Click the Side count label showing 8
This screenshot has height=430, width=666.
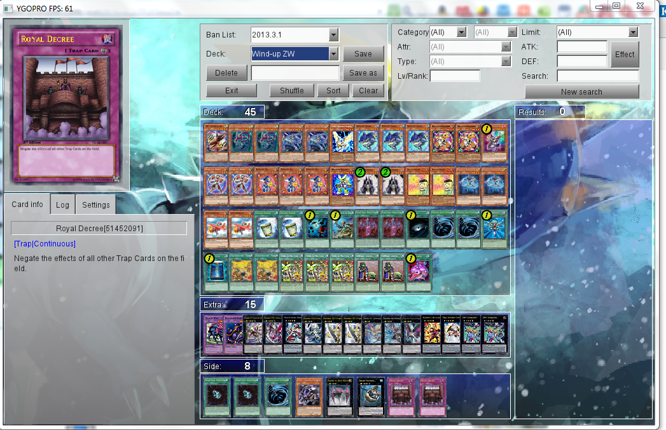(232, 366)
